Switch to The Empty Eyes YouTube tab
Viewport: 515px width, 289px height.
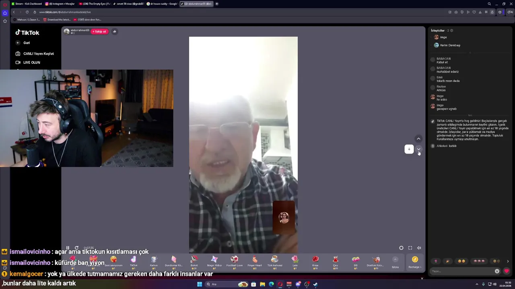(95, 4)
